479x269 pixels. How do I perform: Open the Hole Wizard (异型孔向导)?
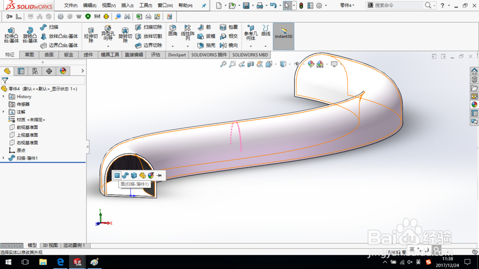pyautogui.click(x=108, y=34)
